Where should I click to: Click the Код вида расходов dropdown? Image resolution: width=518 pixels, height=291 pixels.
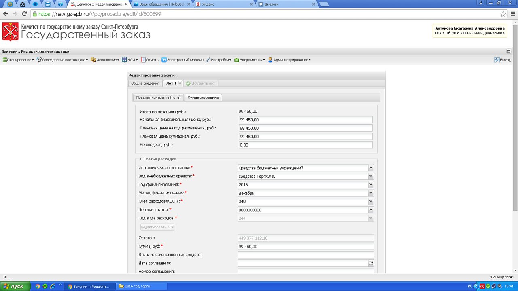(371, 219)
